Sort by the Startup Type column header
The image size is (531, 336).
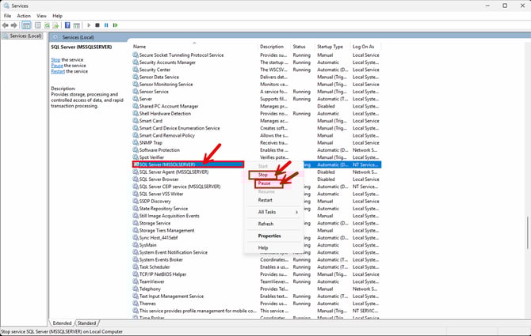330,47
